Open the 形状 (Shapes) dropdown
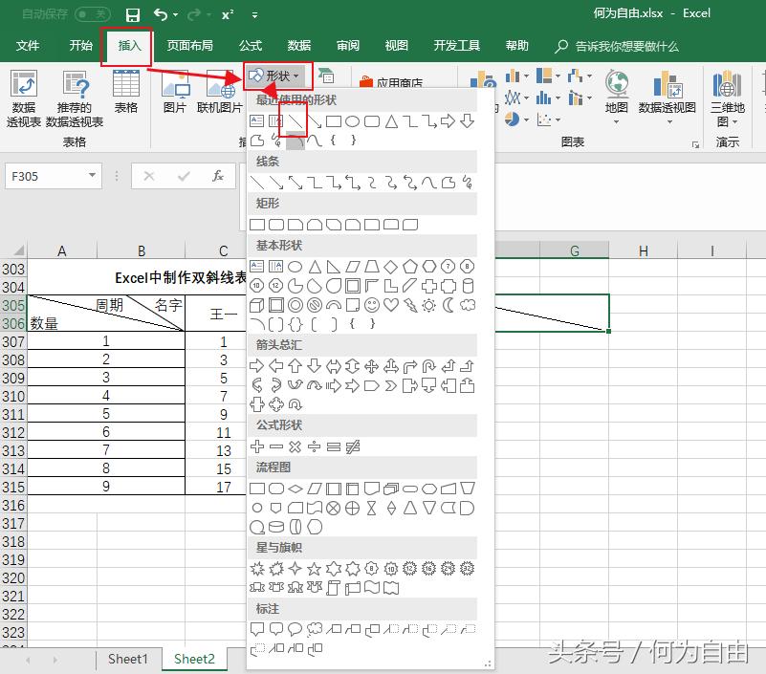Viewport: 766px width, 674px height. pos(276,73)
